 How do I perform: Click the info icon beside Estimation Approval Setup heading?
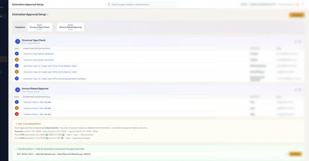47,14
